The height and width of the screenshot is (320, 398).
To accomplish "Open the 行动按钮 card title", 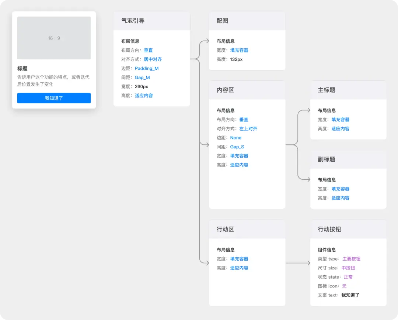I will tap(329, 229).
